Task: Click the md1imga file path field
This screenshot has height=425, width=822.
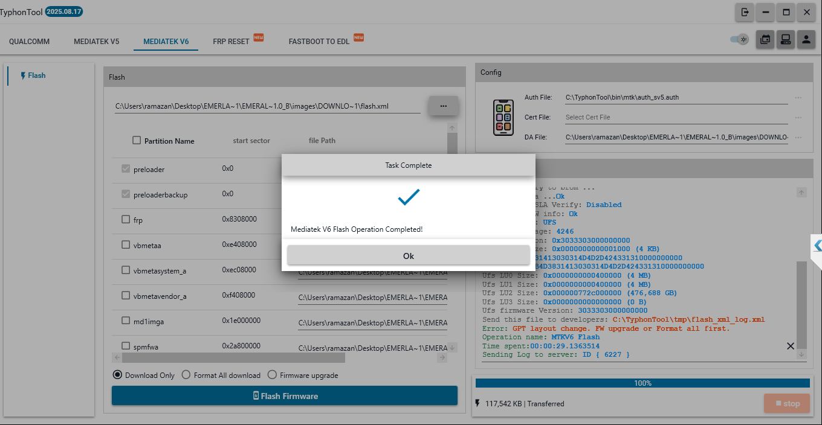Action: pyautogui.click(x=372, y=323)
